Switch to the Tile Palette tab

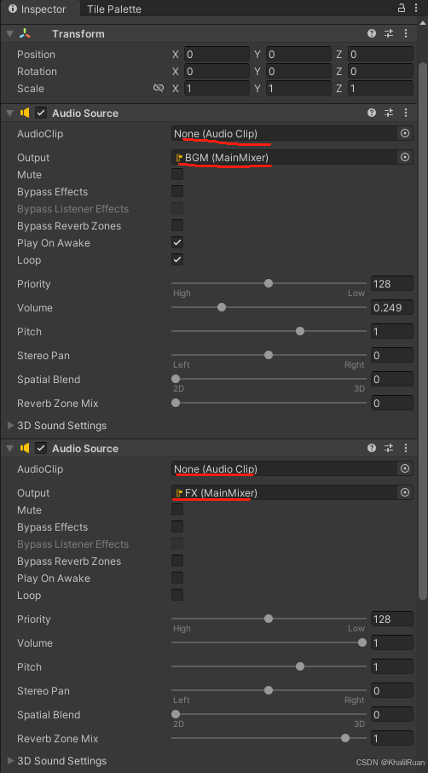point(113,9)
